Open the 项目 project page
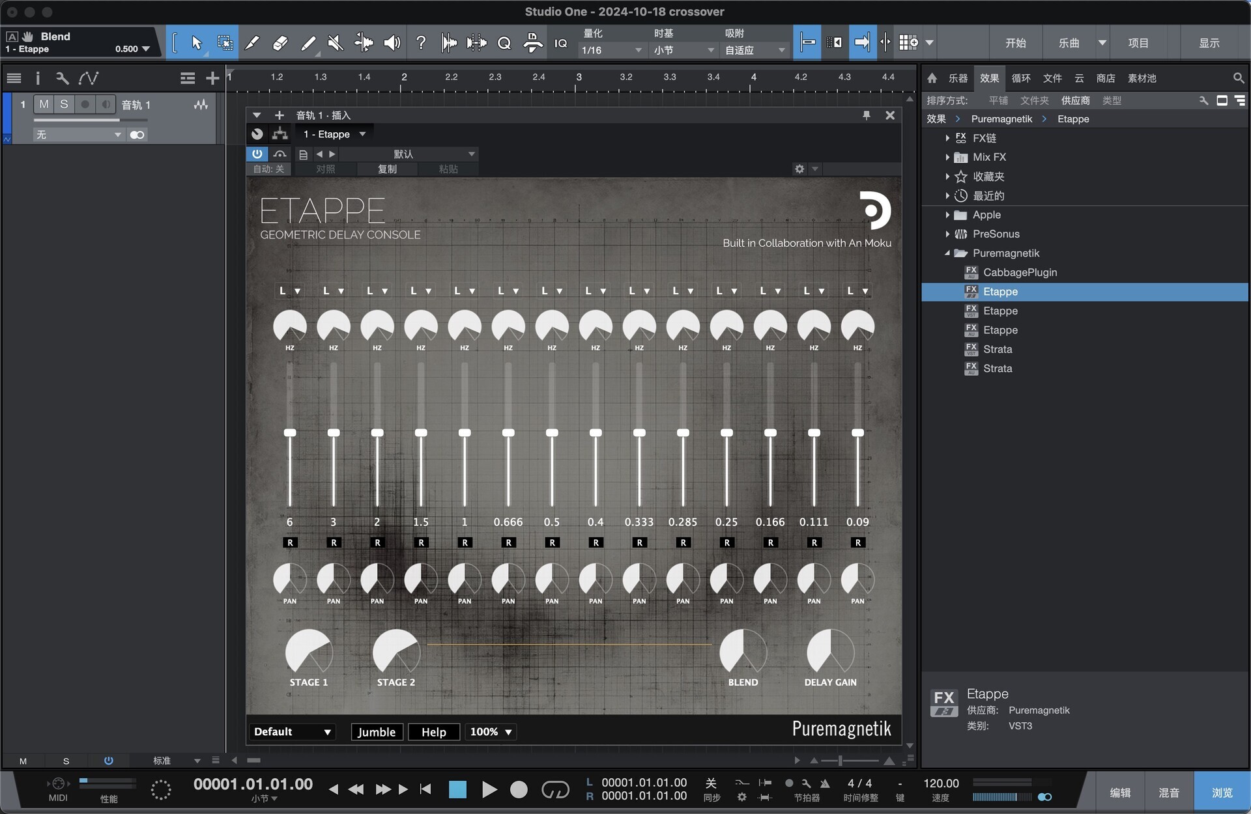This screenshot has height=814, width=1251. coord(1138,43)
